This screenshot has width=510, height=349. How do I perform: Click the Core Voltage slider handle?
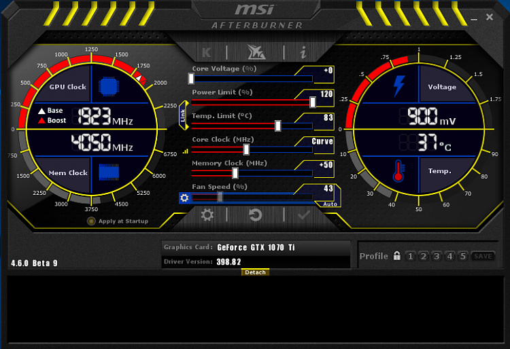click(x=191, y=79)
